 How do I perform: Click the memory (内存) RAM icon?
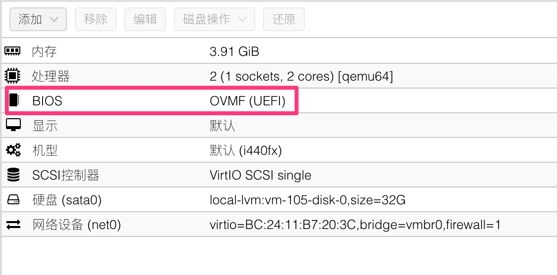click(13, 51)
